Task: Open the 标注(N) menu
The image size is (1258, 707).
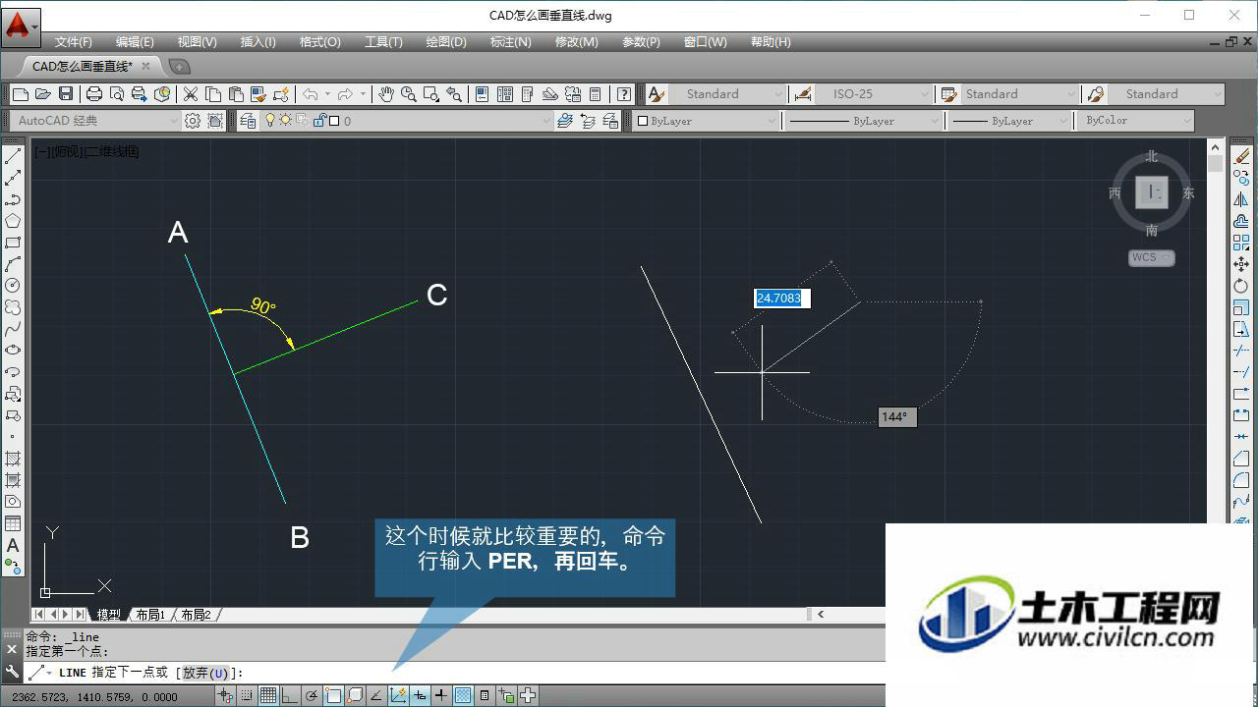Action: (x=510, y=42)
